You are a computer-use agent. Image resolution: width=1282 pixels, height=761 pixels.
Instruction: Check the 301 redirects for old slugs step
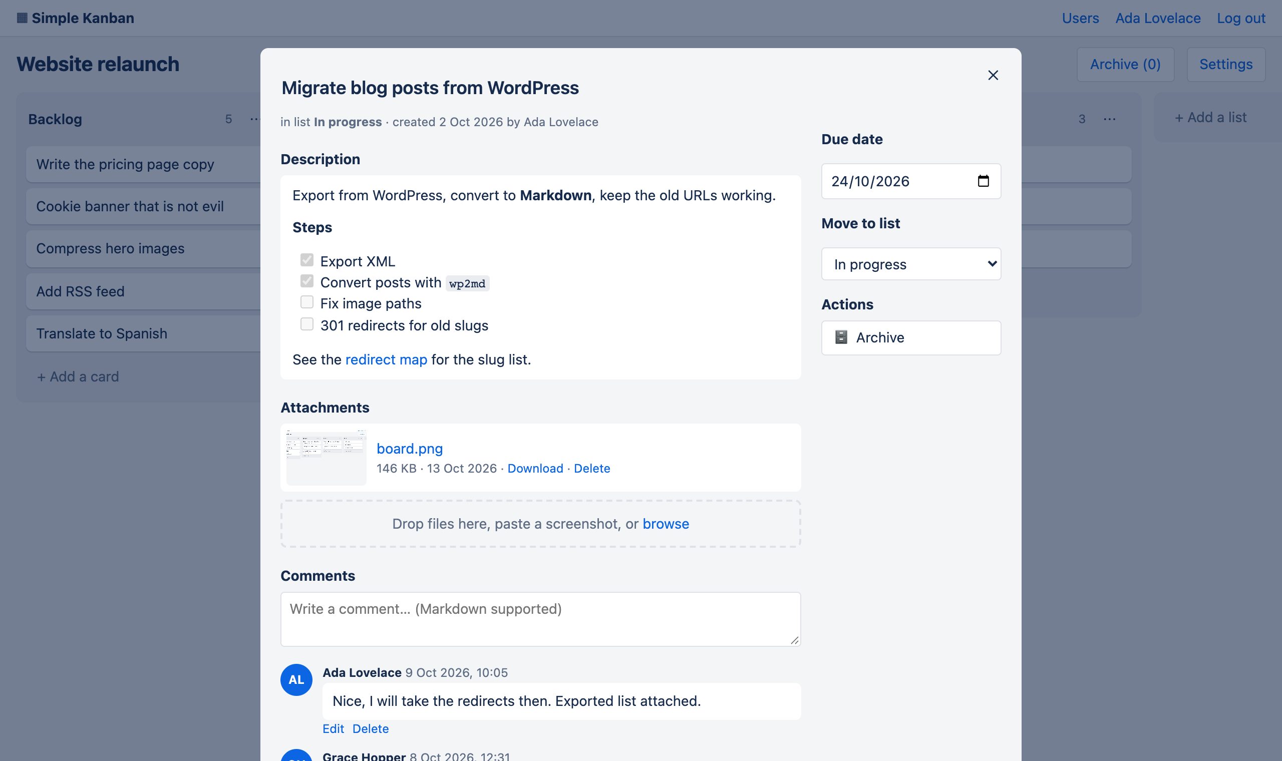306,324
